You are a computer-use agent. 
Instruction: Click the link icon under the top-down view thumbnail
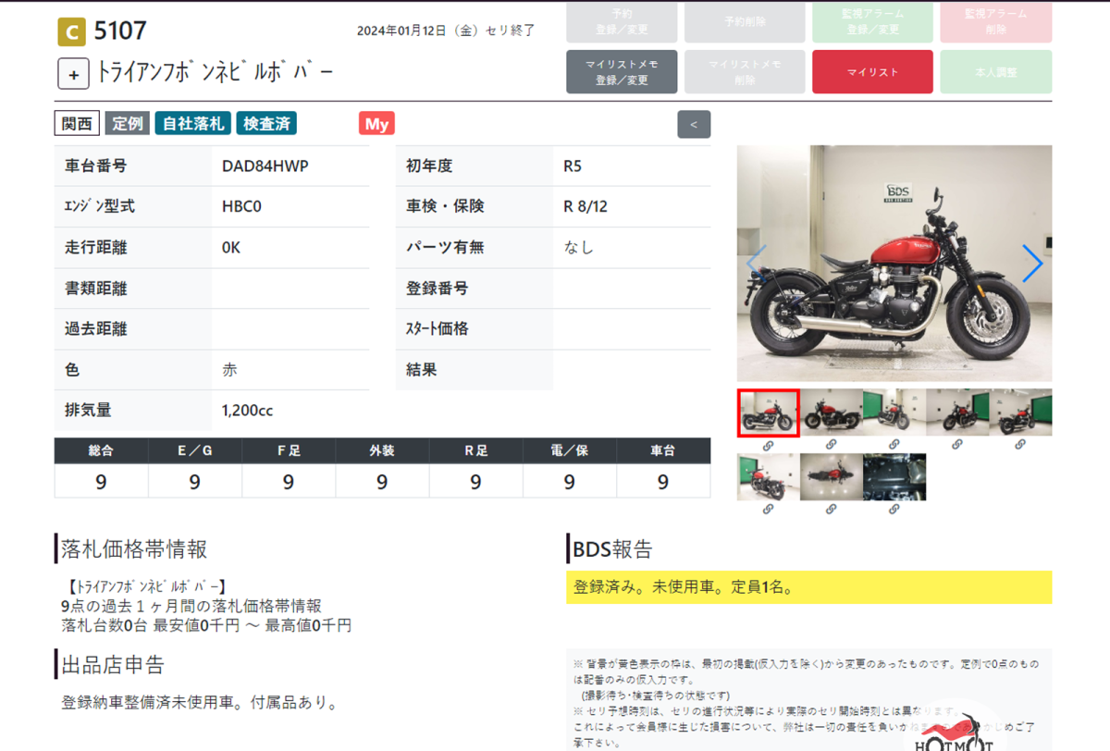[831, 509]
